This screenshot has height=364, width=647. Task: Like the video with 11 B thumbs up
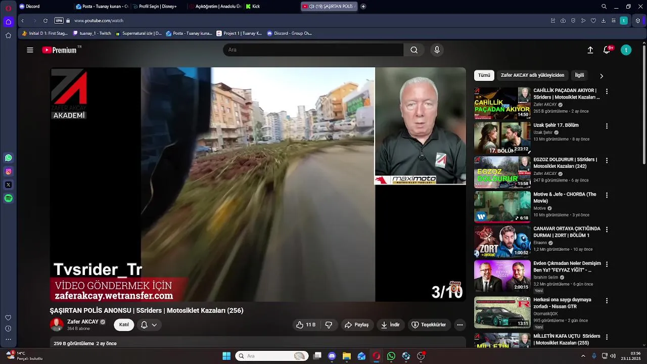tap(306, 325)
